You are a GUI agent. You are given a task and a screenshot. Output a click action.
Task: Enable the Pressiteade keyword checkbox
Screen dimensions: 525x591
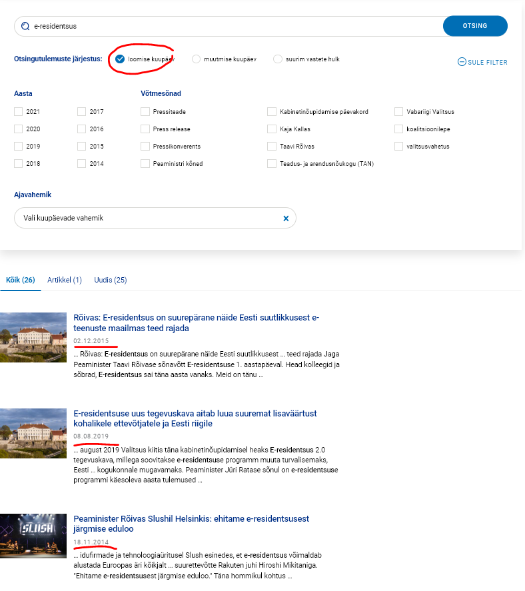point(145,112)
